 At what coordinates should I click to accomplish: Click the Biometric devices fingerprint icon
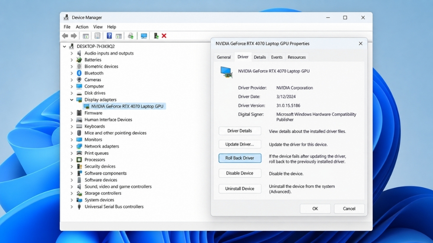tap(79, 67)
